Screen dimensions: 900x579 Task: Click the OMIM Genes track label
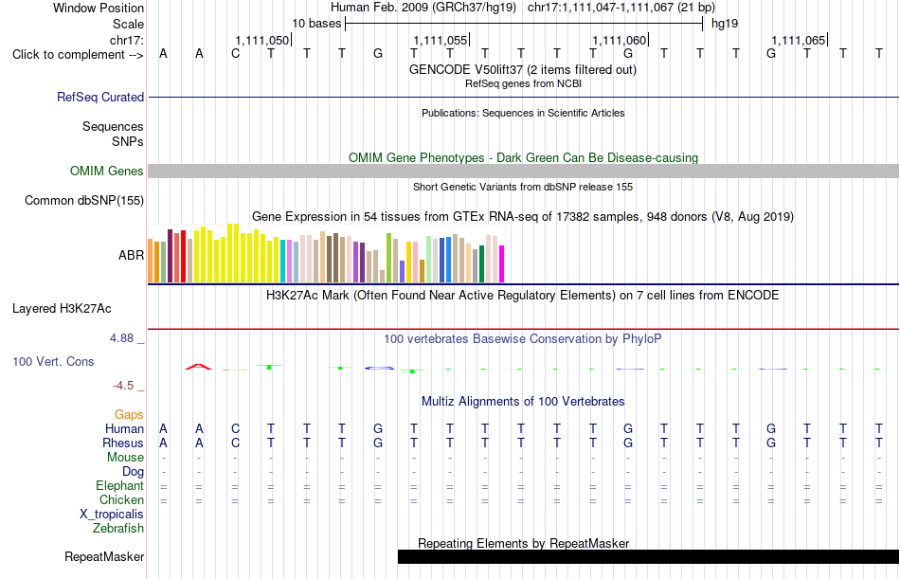[107, 172]
